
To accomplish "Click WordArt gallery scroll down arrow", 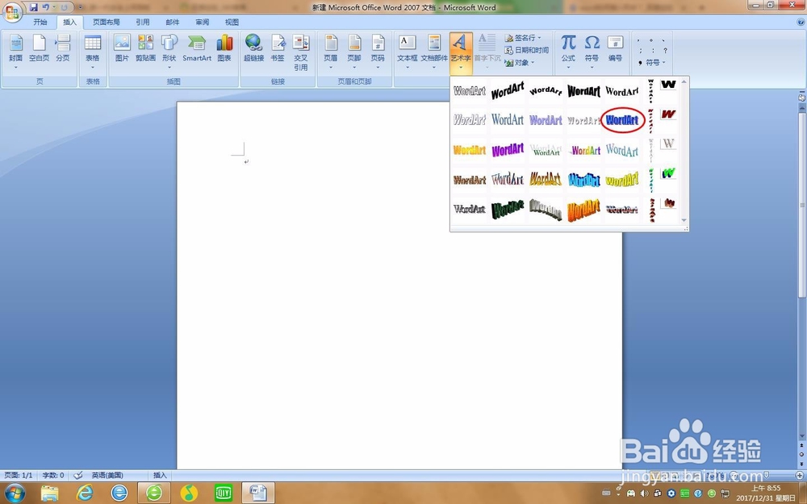I will tap(684, 220).
